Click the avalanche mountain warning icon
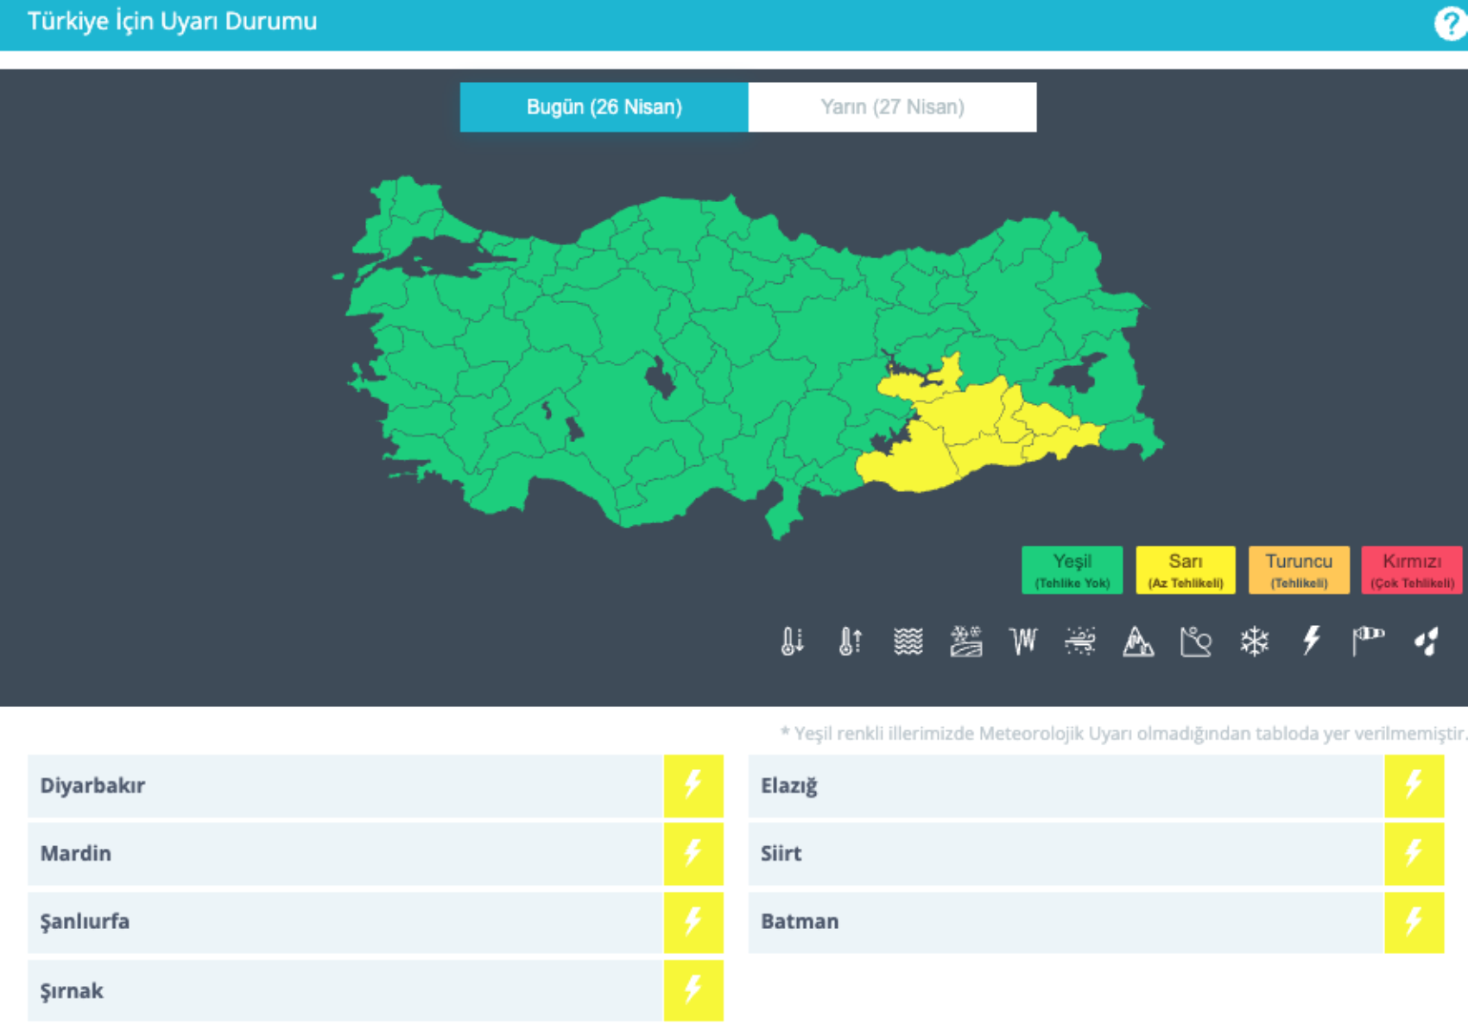The height and width of the screenshot is (1030, 1468). coord(1137,641)
